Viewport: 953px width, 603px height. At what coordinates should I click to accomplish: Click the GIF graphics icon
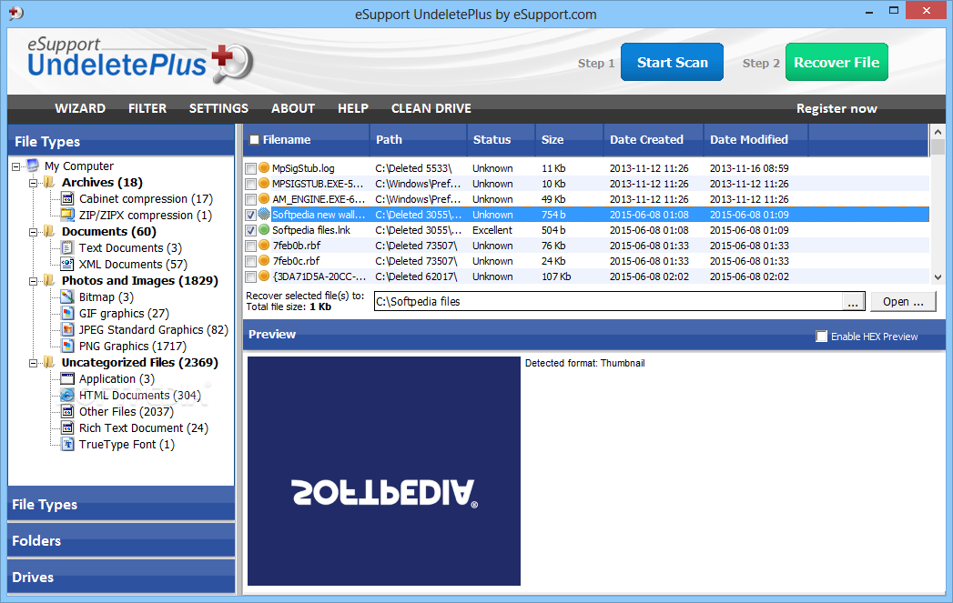click(67, 314)
